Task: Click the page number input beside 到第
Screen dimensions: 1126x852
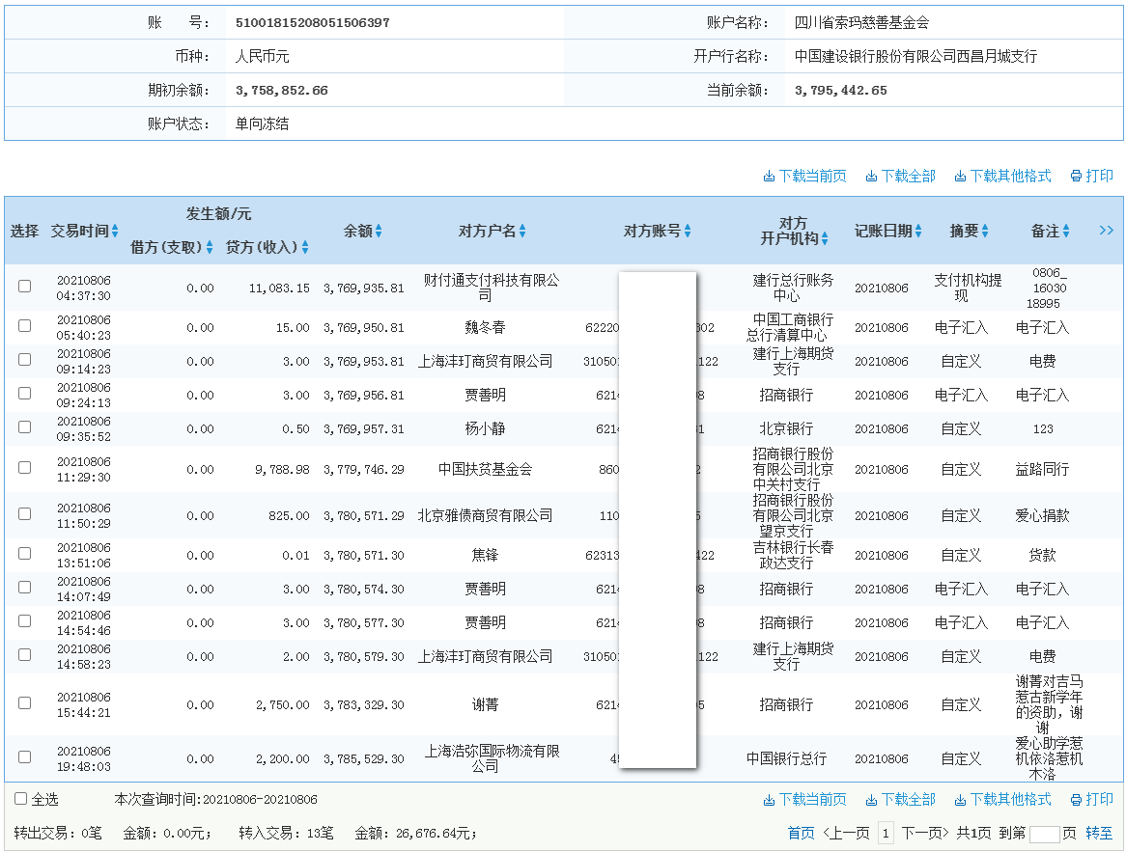Action: pos(1045,832)
